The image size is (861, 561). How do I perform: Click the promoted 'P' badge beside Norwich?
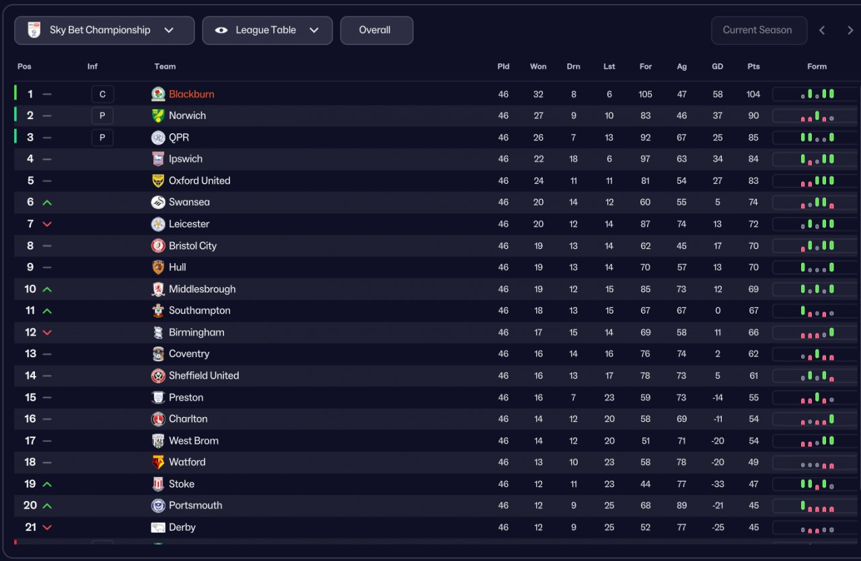click(x=102, y=116)
